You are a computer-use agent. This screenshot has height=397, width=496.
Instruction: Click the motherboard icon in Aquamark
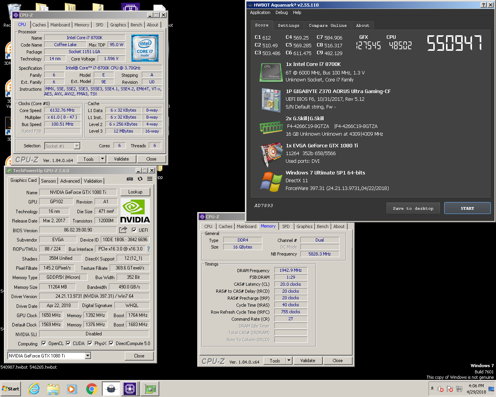coord(270,100)
